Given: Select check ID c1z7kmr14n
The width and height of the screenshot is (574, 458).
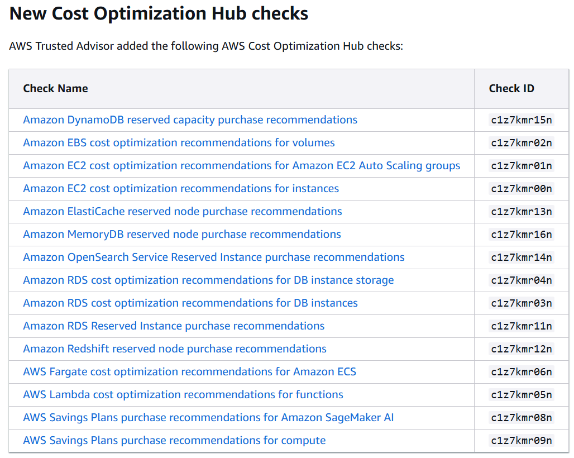Looking at the screenshot, I should pyautogui.click(x=522, y=257).
